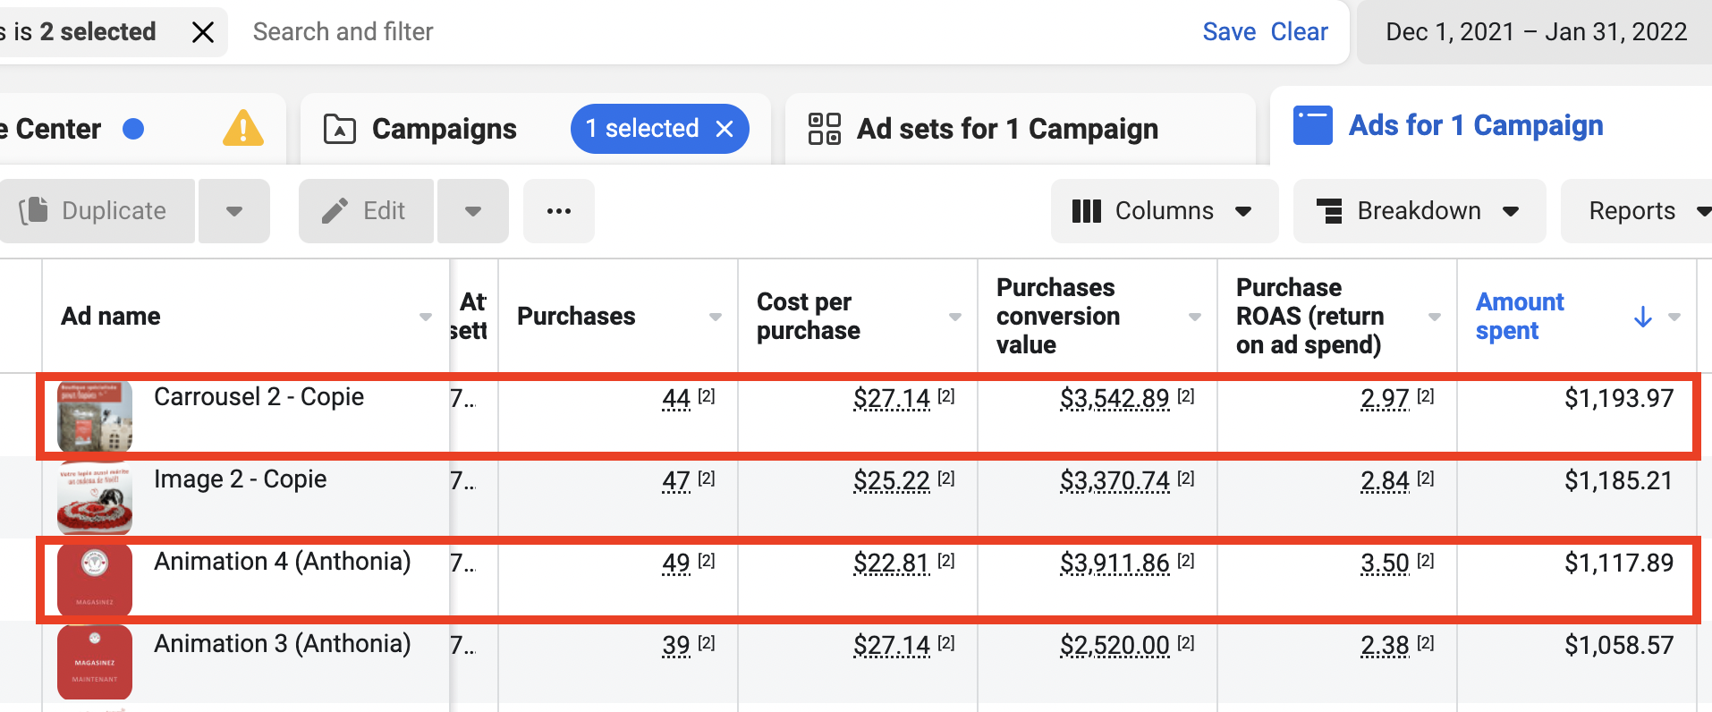Click the Carrousel 2 - Copie ad thumbnail

click(95, 415)
